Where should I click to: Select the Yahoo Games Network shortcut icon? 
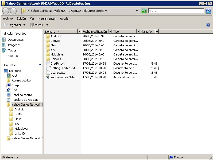click(x=48, y=77)
